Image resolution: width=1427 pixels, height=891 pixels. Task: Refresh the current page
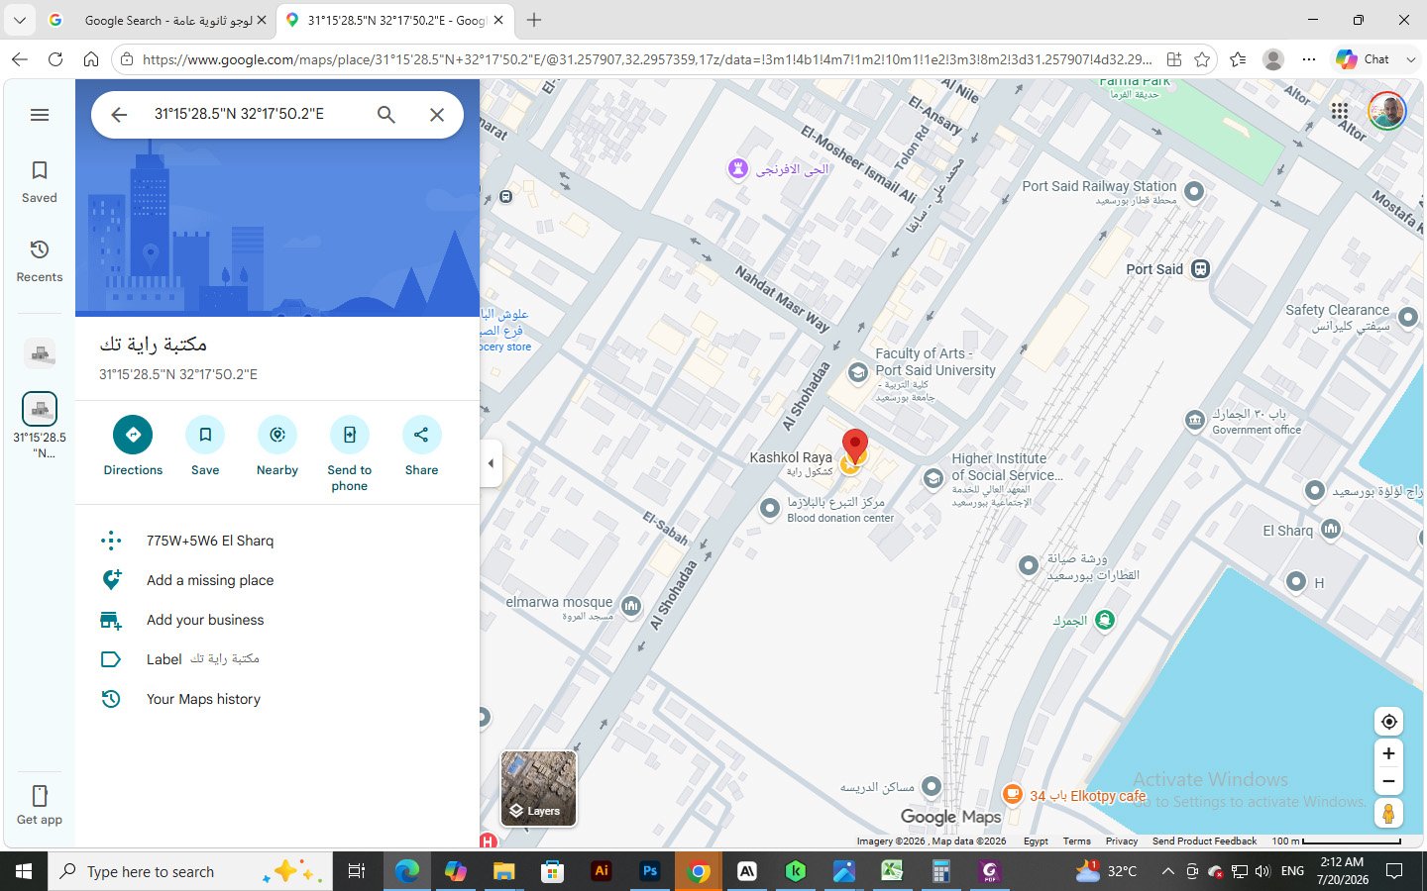[x=55, y=59]
